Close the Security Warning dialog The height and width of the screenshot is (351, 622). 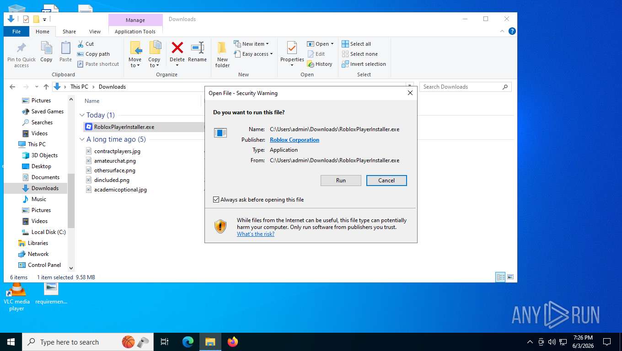(410, 93)
